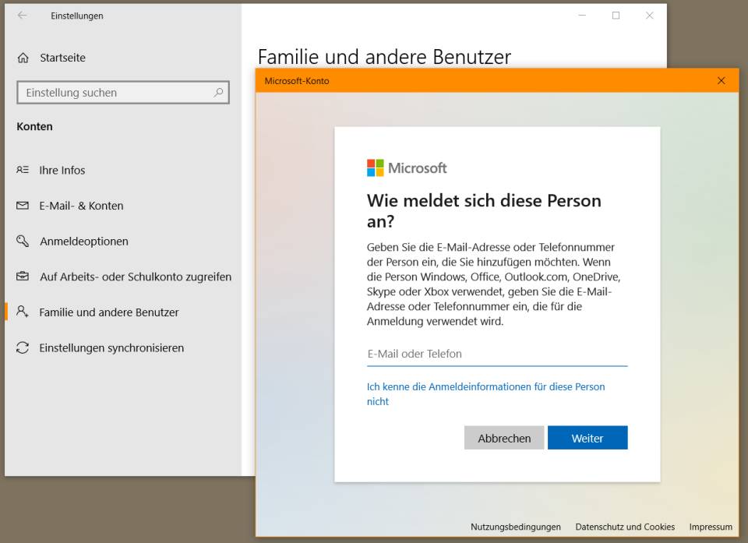Click the Startseite home icon
Image resolution: width=748 pixels, height=543 pixels.
click(23, 58)
